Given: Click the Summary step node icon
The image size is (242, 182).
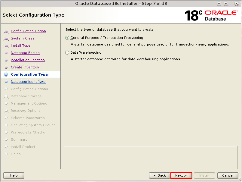Looking at the screenshot, I should pos(6,140).
